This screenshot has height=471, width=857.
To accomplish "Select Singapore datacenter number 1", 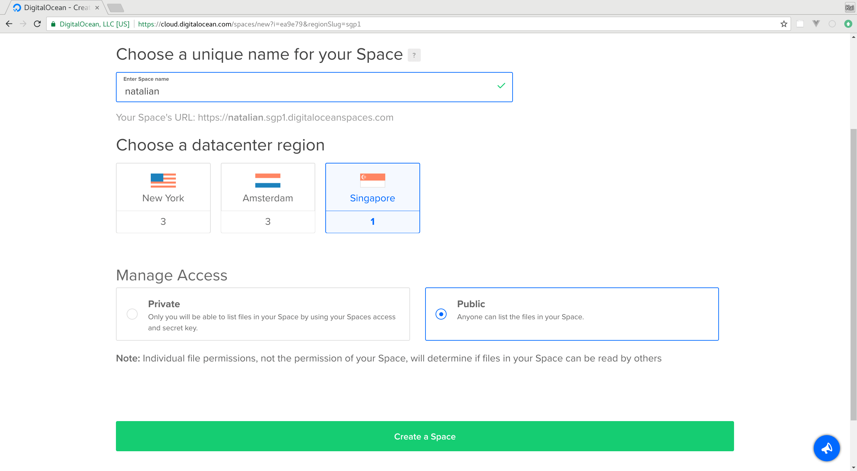I will (373, 222).
